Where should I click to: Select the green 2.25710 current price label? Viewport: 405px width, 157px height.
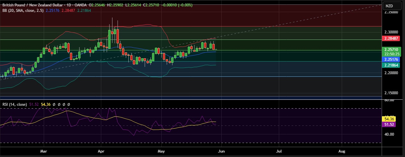point(391,50)
